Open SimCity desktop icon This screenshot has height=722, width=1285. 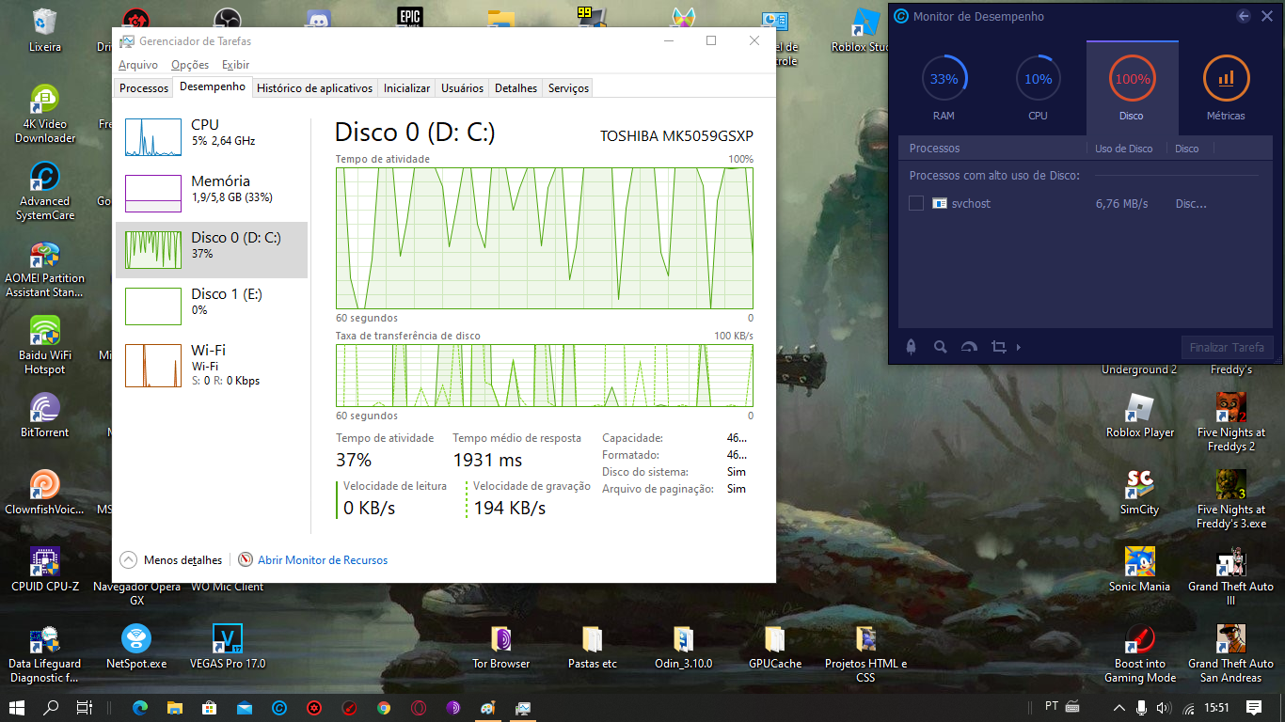(1139, 493)
